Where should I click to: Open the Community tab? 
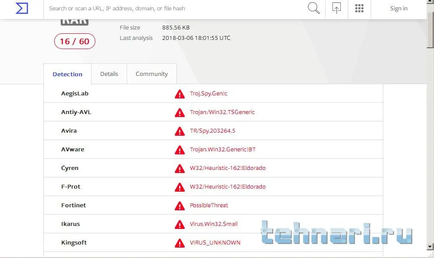[x=152, y=74]
